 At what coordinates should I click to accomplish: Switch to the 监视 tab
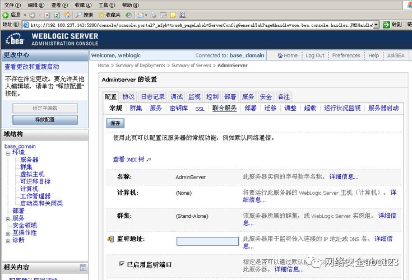[195, 97]
